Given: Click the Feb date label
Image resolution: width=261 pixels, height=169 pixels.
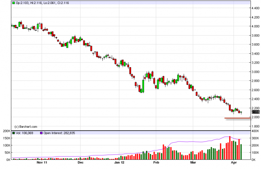Looking at the screenshot, I should pyautogui.click(x=156, y=163).
